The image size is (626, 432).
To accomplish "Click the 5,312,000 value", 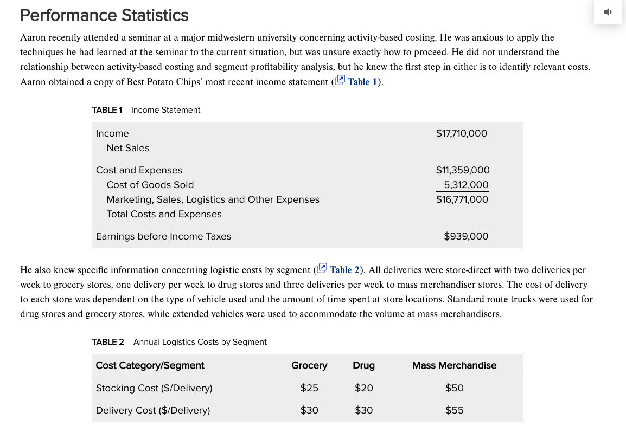I will coord(466,185).
